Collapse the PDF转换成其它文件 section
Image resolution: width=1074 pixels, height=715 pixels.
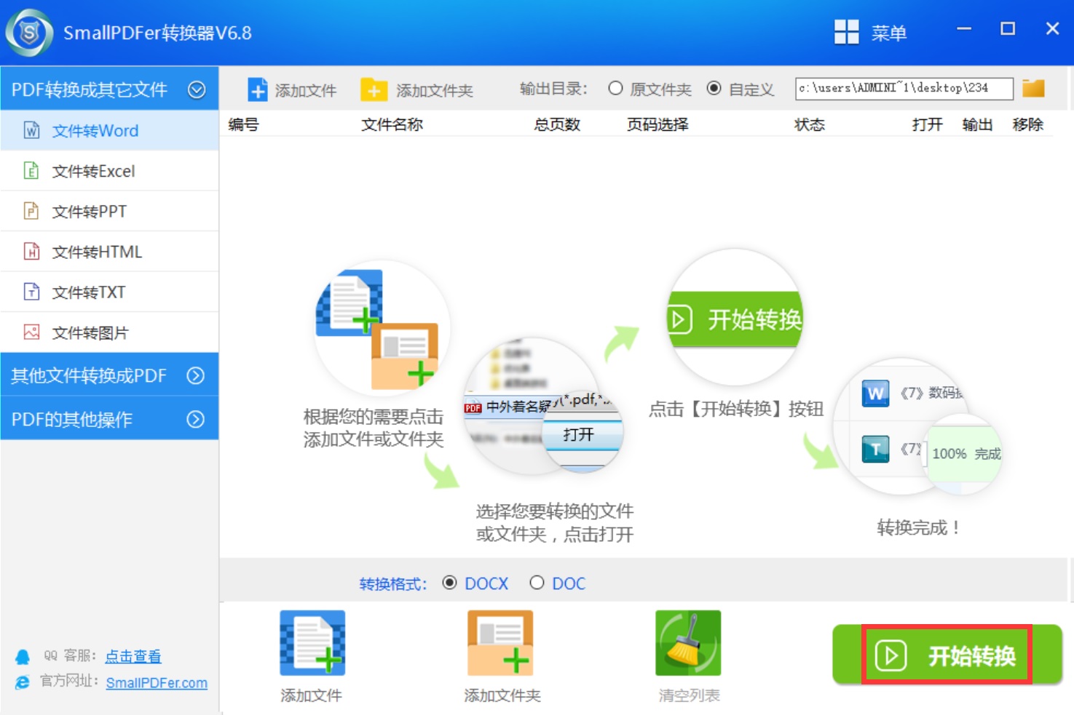pyautogui.click(x=196, y=89)
